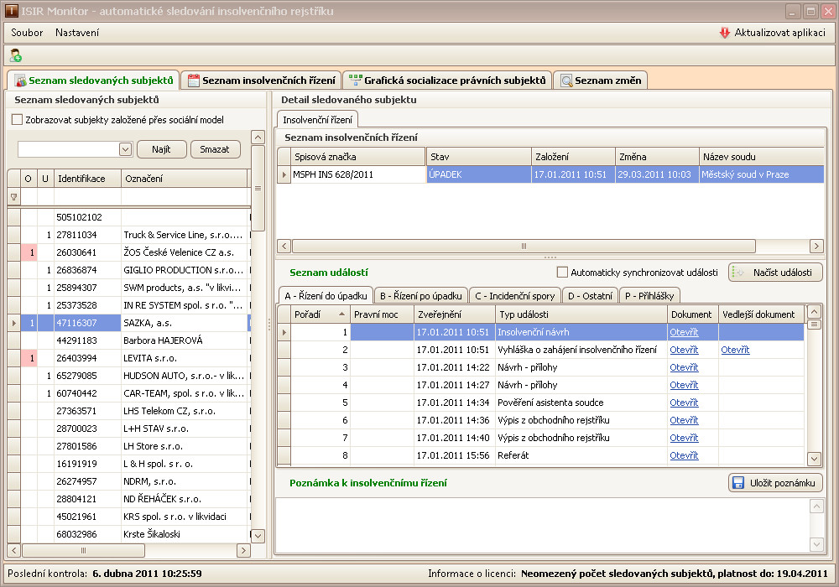Open the Soubor menu

tap(27, 33)
